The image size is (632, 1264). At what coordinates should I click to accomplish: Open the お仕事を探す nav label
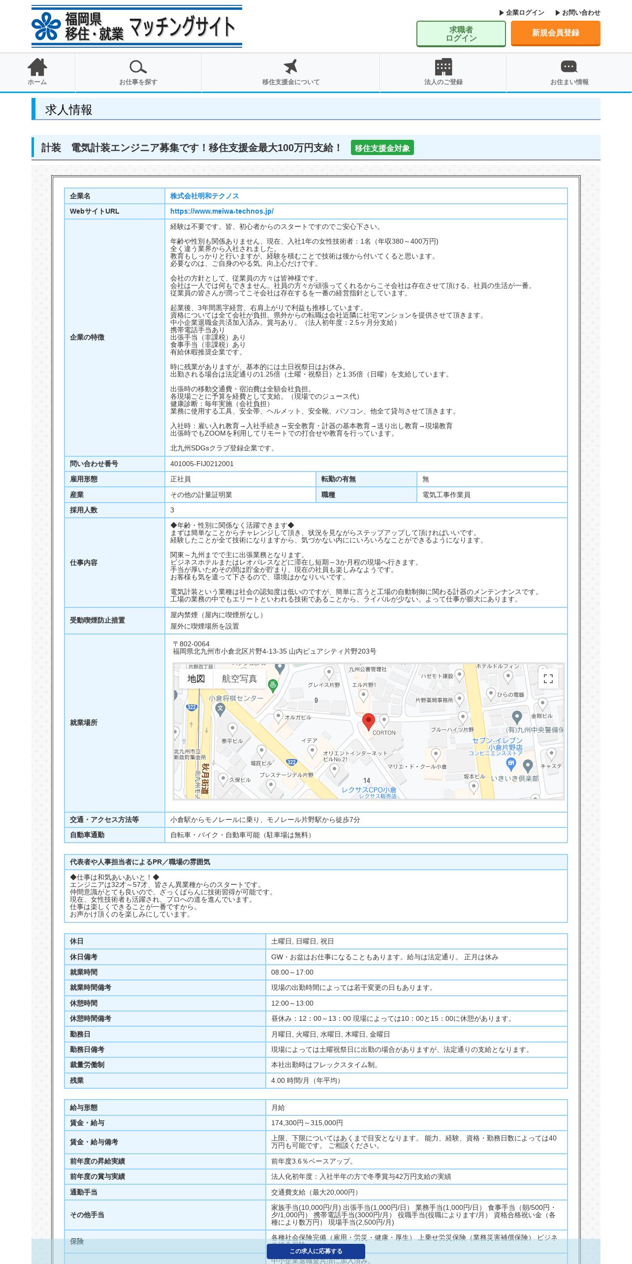point(138,82)
